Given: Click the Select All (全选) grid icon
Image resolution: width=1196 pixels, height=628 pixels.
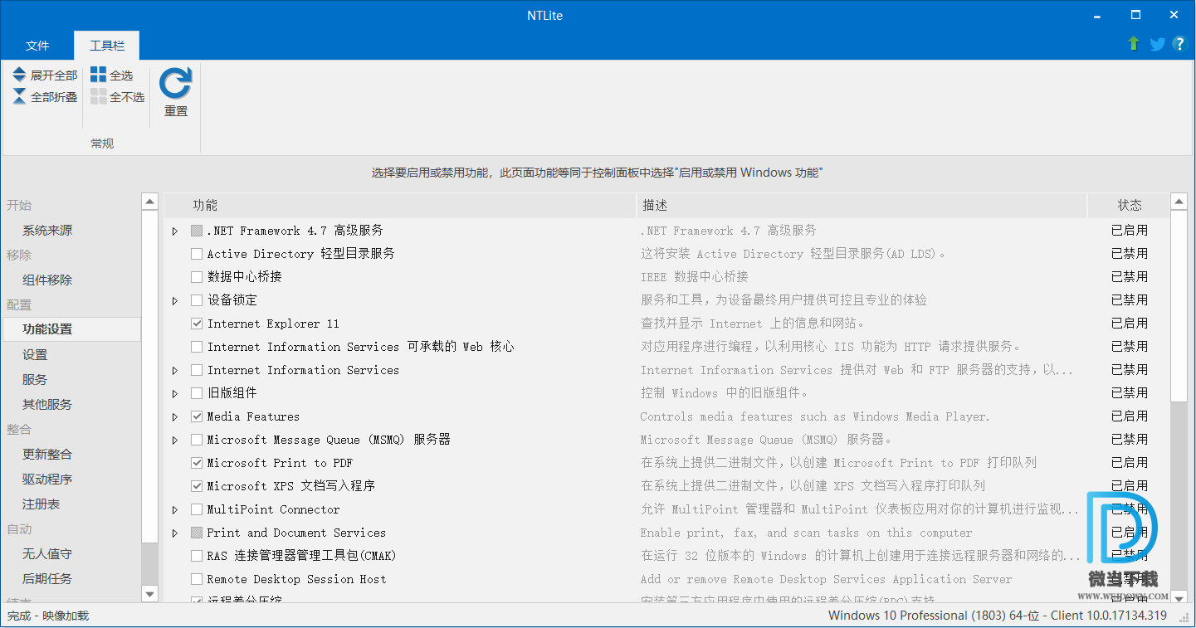Looking at the screenshot, I should 99,75.
